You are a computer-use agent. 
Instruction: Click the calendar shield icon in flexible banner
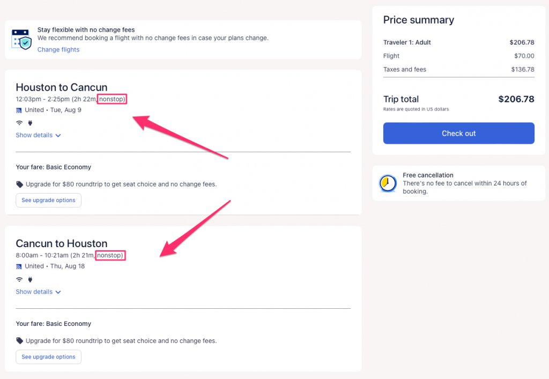[22, 39]
